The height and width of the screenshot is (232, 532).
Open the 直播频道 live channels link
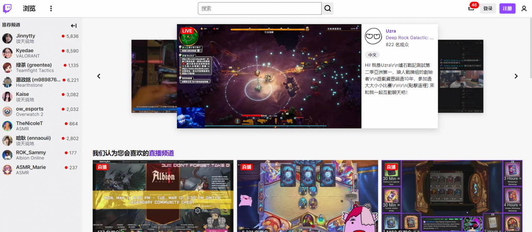coord(161,153)
